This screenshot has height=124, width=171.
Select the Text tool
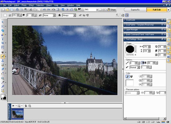[x=2, y=39]
